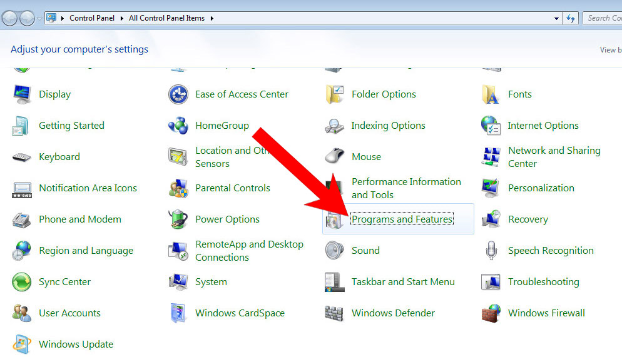This screenshot has height=357, width=622.
Task: Open the Keyboard icon
Action: click(x=21, y=157)
